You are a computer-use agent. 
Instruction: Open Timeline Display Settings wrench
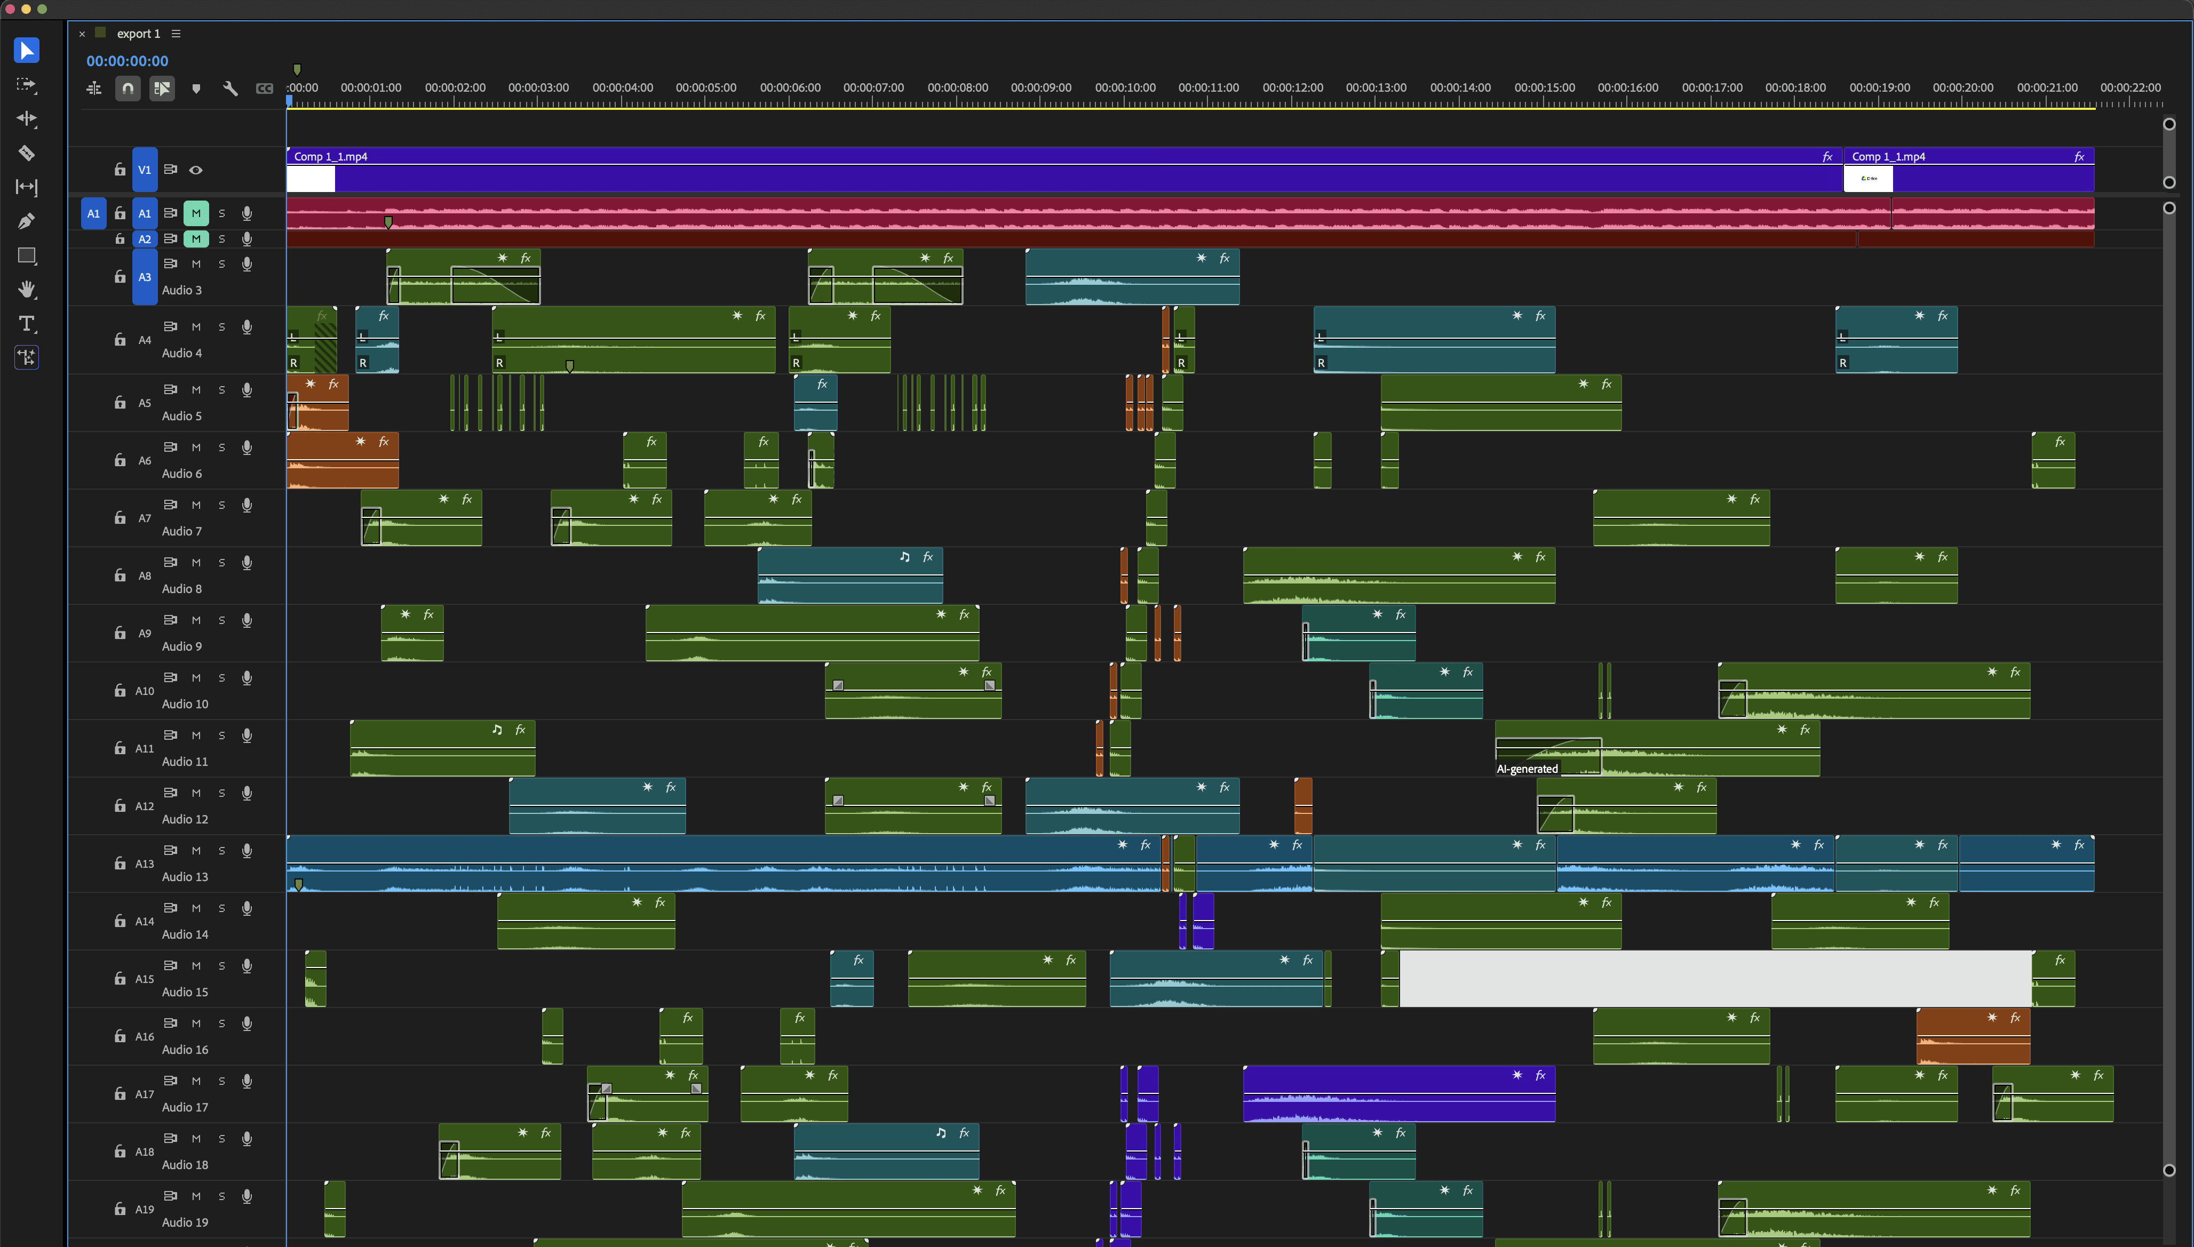229,88
